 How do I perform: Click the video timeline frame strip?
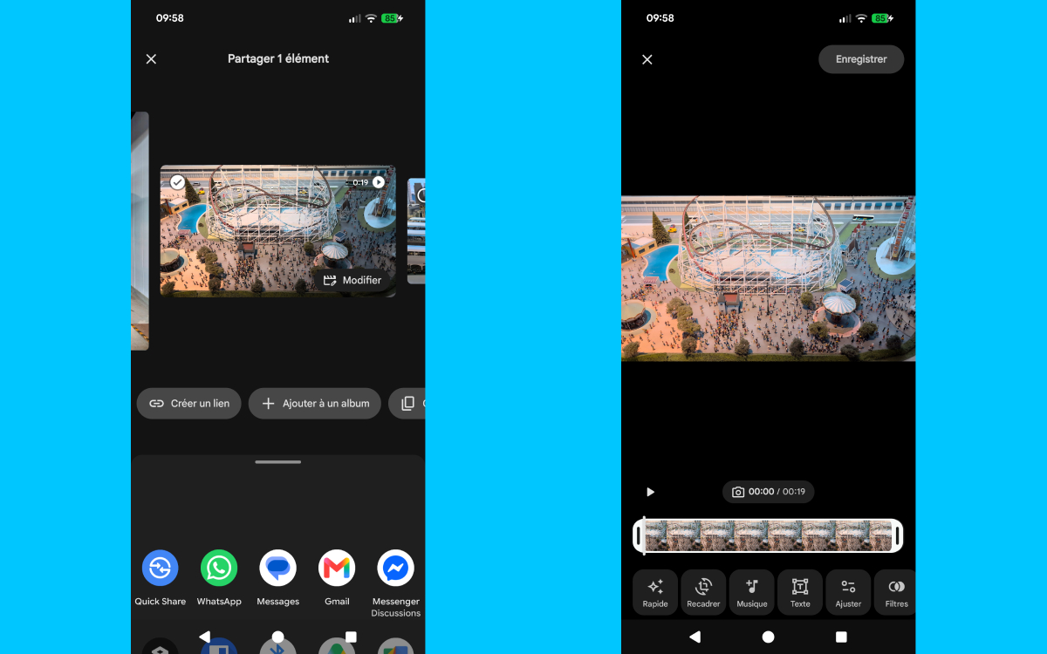768,535
